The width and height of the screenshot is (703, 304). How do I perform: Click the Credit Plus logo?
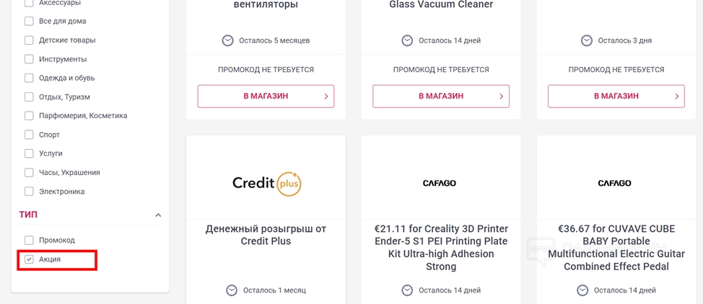pyautogui.click(x=266, y=183)
